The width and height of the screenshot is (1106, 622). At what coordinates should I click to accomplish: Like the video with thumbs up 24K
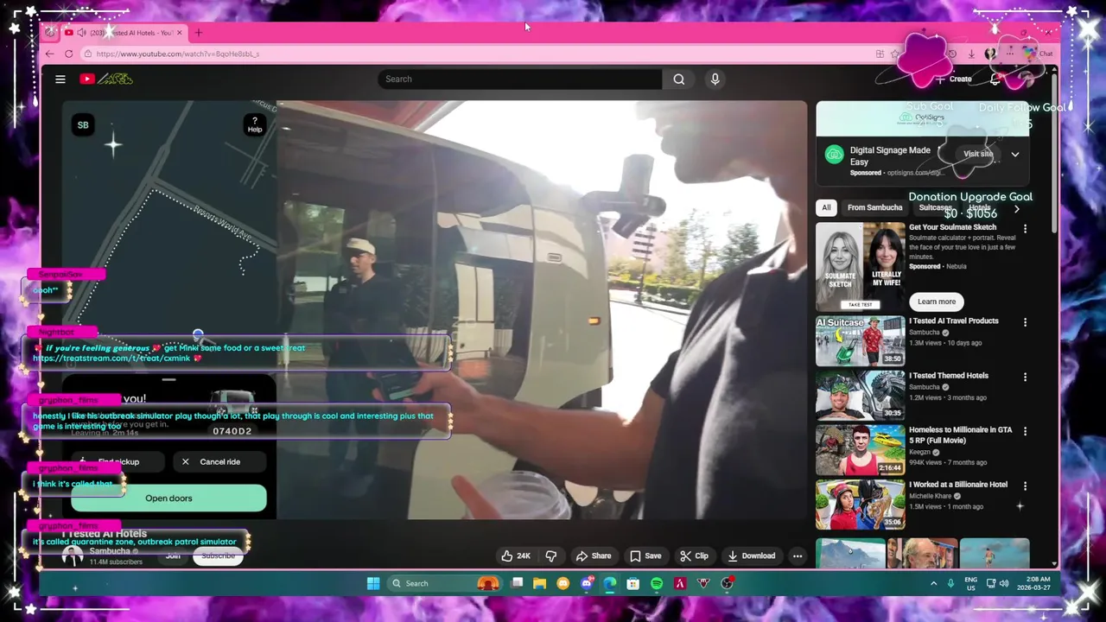[516, 555]
